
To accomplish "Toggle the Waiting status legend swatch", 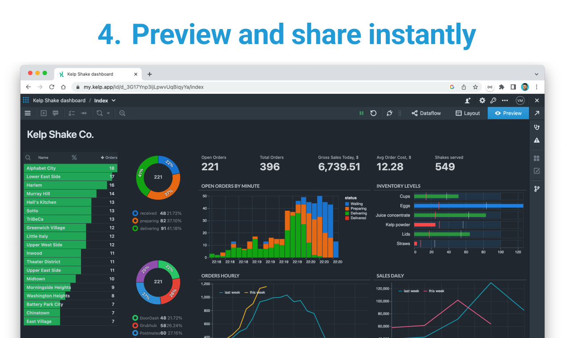I will pos(347,204).
